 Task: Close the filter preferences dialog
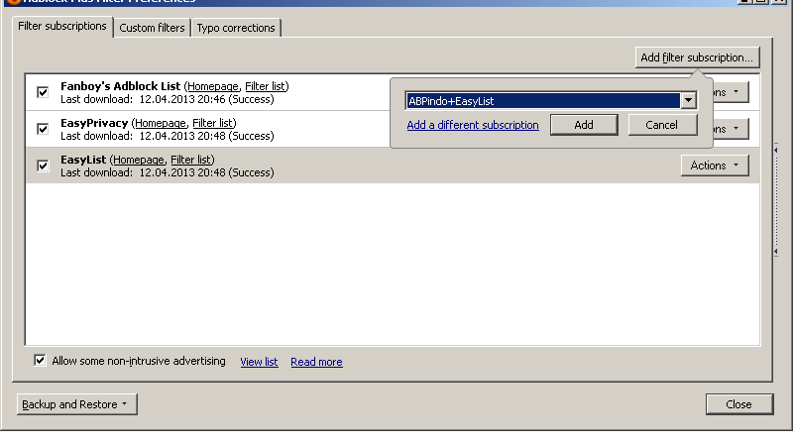(739, 404)
